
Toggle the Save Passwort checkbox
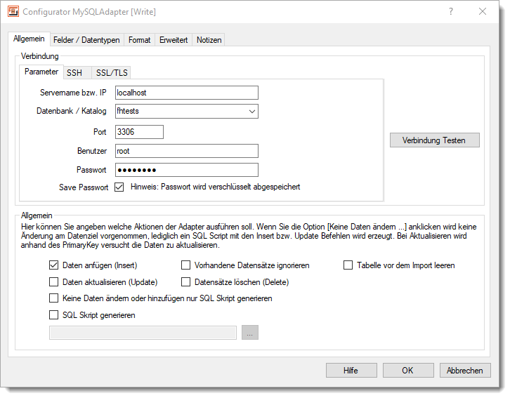(x=119, y=187)
